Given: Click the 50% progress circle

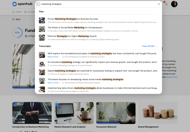Looking at the screenshot, I should point(17,33).
